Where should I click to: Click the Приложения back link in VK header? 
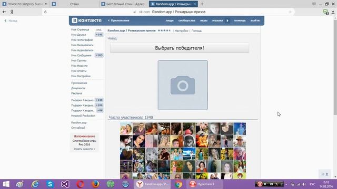(118, 20)
